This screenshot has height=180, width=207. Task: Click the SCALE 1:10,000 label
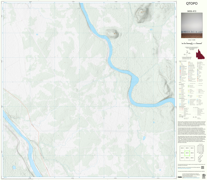192,40
